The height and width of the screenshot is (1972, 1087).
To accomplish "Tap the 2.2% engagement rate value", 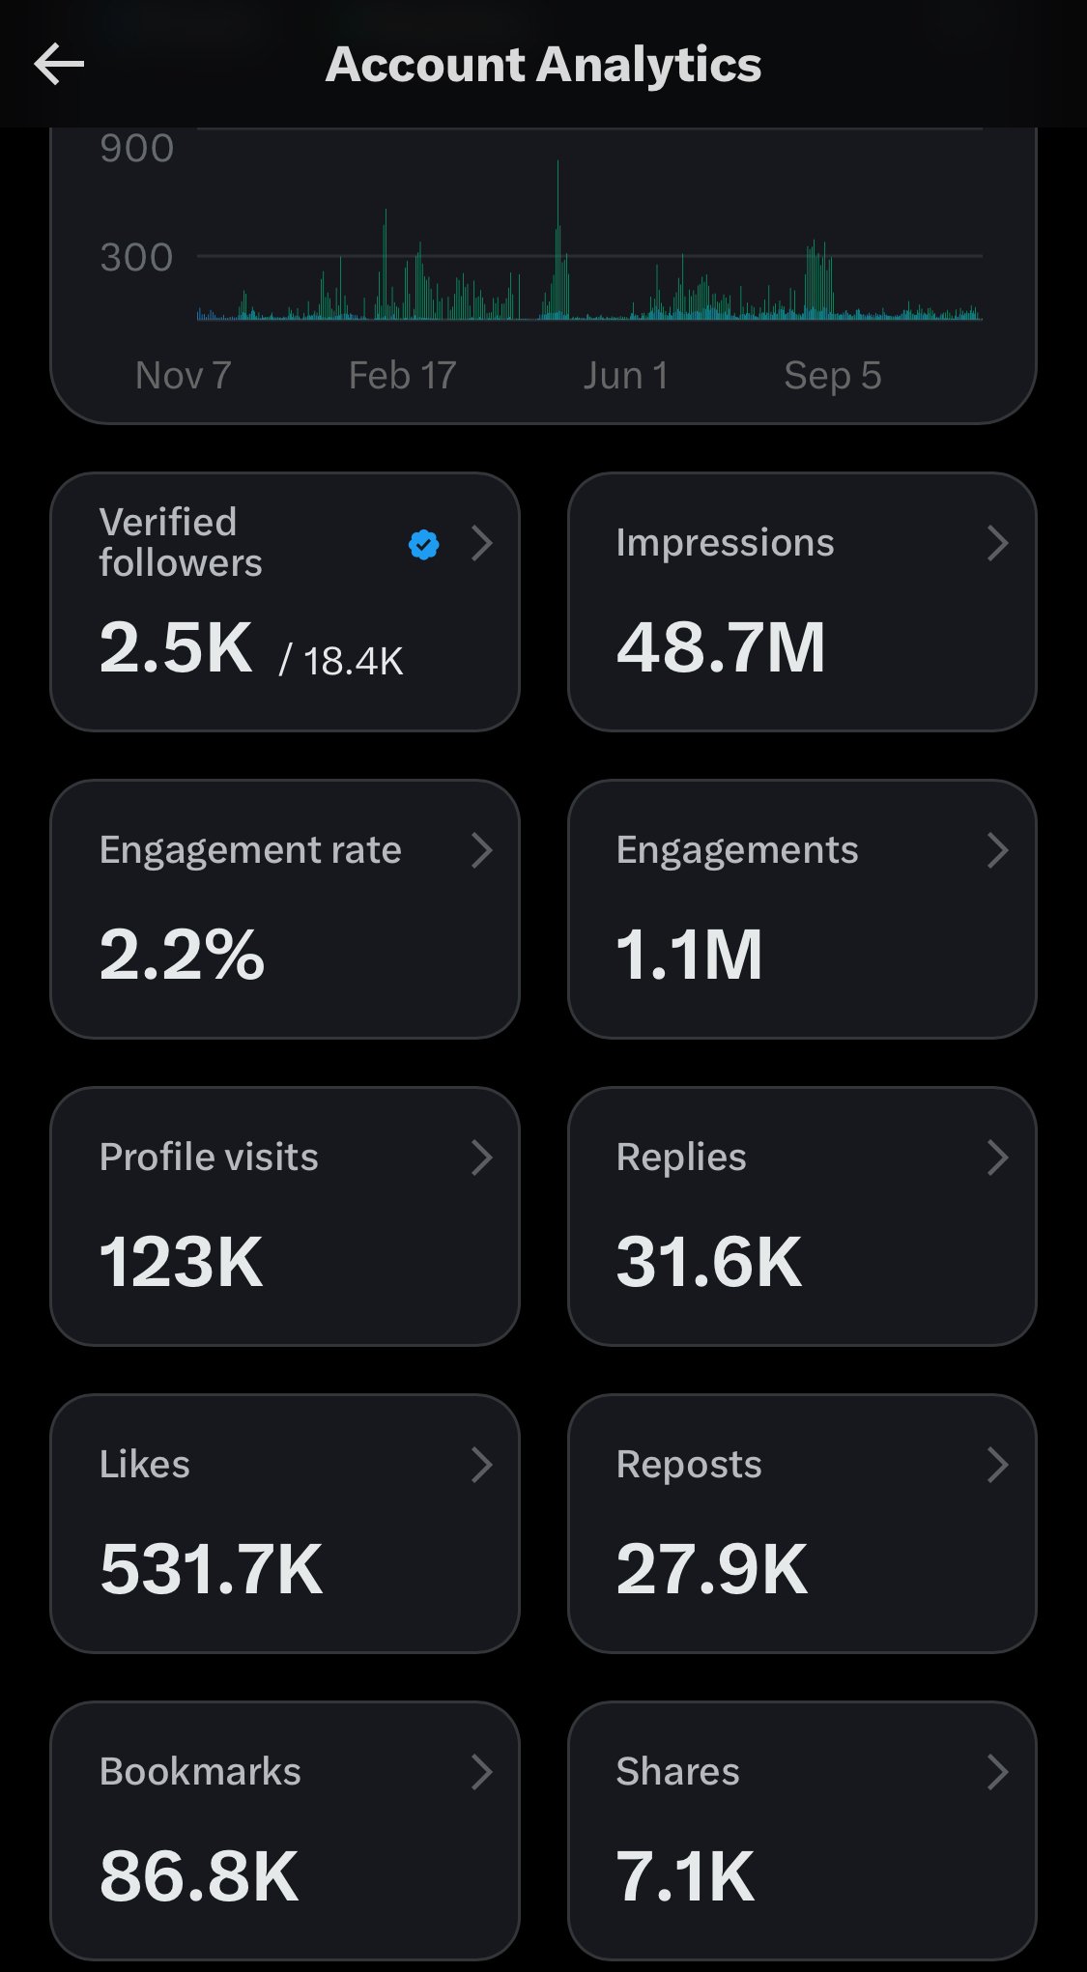I will (x=182, y=955).
